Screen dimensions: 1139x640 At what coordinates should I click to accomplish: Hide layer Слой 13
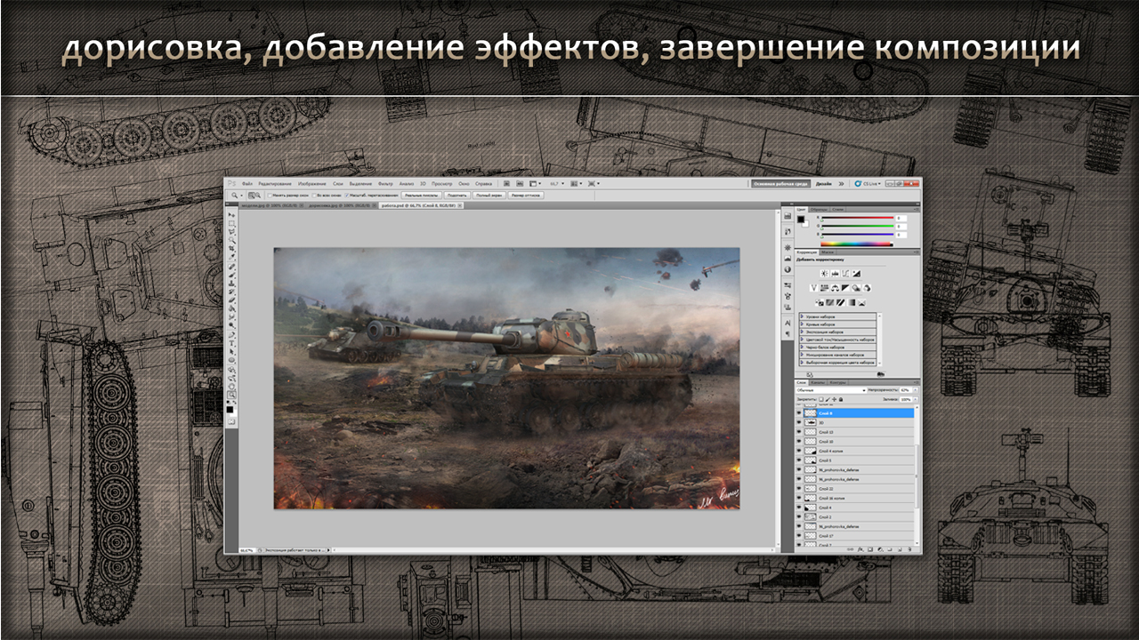click(x=798, y=432)
